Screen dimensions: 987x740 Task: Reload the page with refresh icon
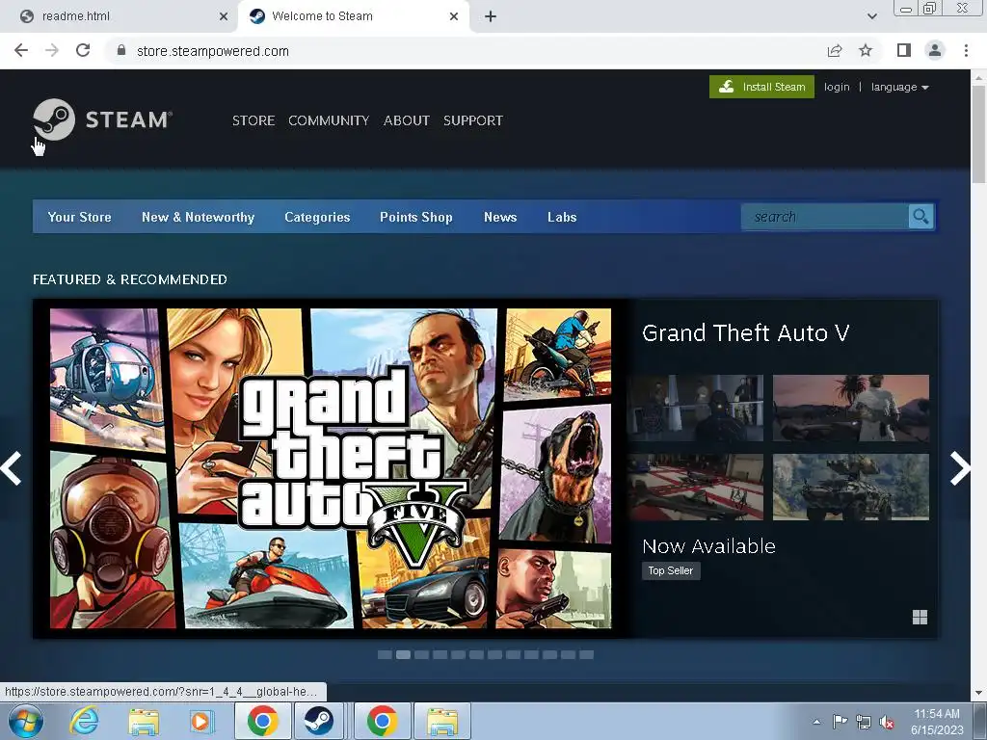[83, 50]
